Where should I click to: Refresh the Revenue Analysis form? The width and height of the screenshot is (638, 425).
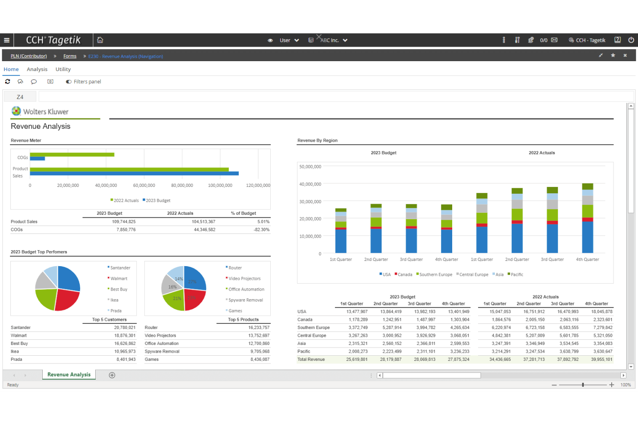pyautogui.click(x=7, y=81)
